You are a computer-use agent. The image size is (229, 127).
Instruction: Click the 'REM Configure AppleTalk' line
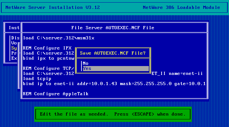click(x=56, y=94)
